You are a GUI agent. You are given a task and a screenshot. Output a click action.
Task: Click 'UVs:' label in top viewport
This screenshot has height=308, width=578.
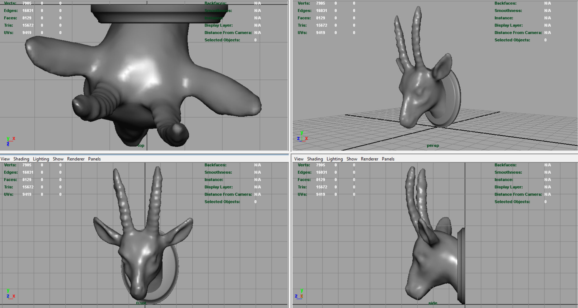click(x=9, y=33)
